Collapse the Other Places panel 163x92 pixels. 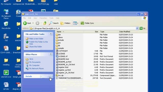(x=51, y=54)
